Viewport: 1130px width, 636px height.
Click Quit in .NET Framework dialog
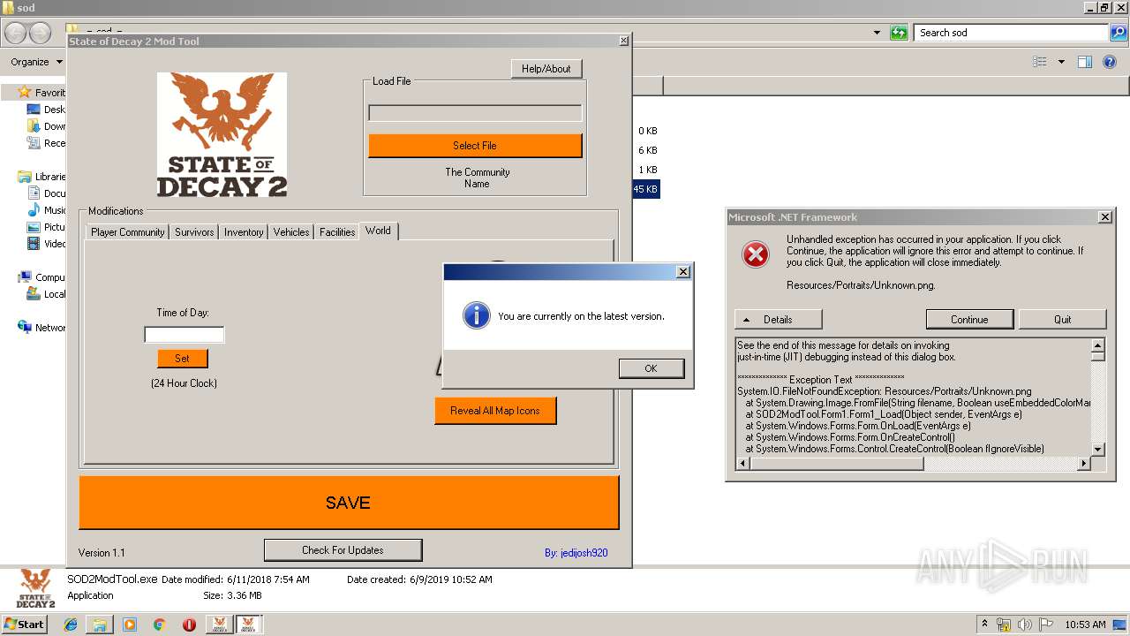pyautogui.click(x=1063, y=320)
